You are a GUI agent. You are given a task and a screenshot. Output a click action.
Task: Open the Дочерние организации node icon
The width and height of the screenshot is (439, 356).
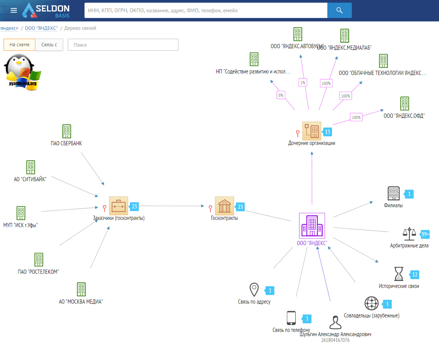[x=312, y=131]
